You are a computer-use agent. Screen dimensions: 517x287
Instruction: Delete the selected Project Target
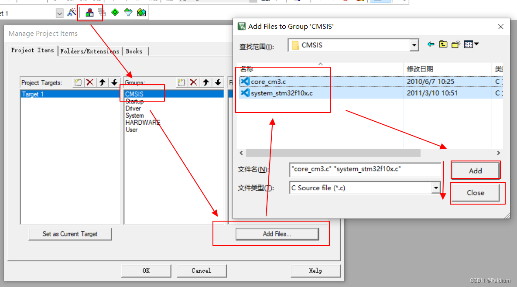point(90,82)
